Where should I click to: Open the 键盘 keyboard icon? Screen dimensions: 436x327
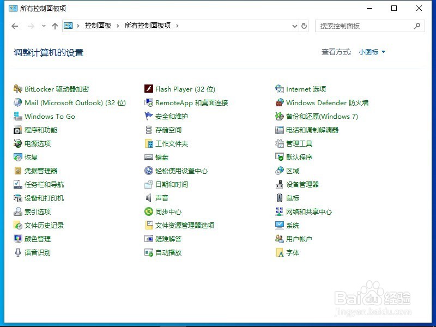[149, 157]
